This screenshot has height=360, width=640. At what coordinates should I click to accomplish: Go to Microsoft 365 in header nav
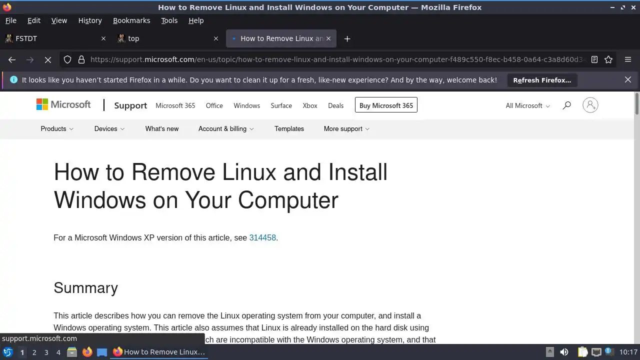pyautogui.click(x=175, y=105)
